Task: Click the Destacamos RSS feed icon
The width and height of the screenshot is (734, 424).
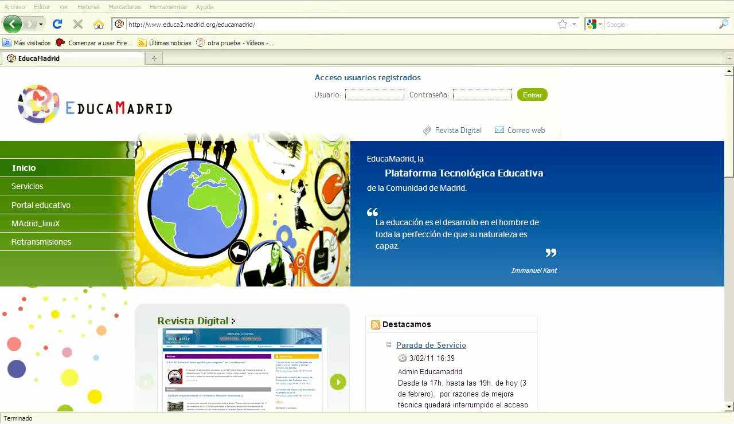Action: point(376,325)
